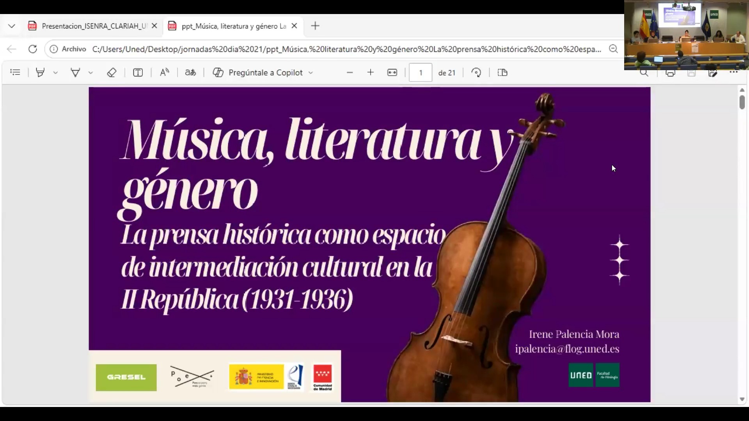Select the highlight pen tool
The image size is (749, 421).
(40, 73)
